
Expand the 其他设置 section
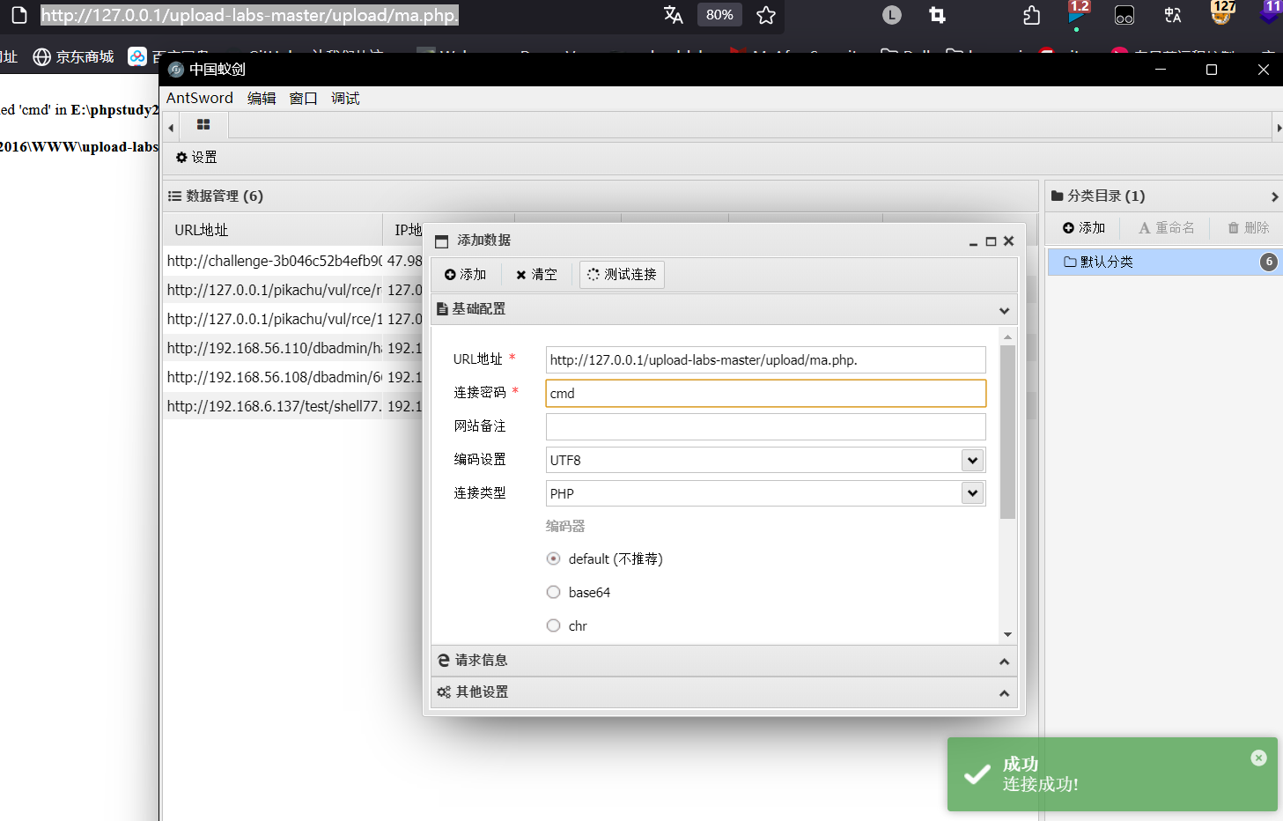(x=724, y=692)
